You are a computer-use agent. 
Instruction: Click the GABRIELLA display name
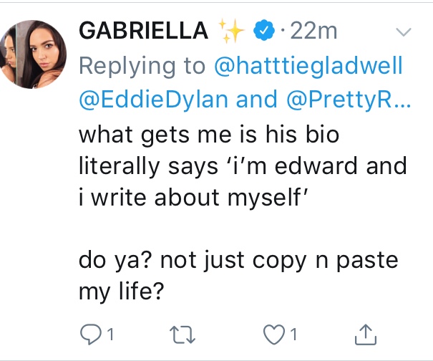(143, 32)
